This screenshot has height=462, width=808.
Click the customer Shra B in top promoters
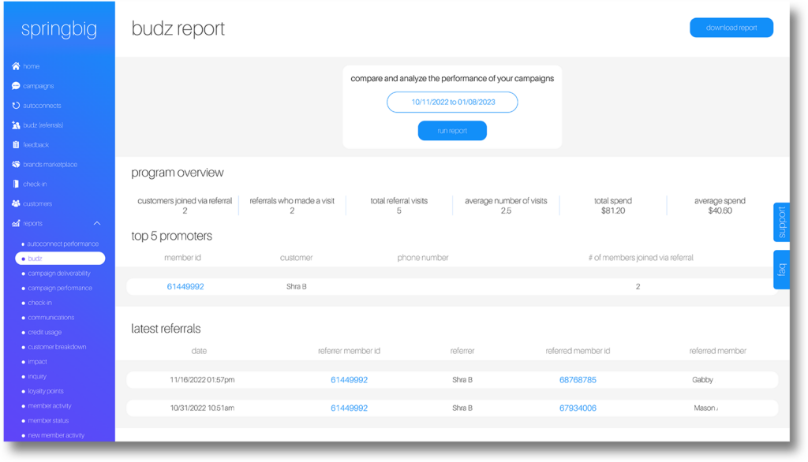(x=297, y=286)
